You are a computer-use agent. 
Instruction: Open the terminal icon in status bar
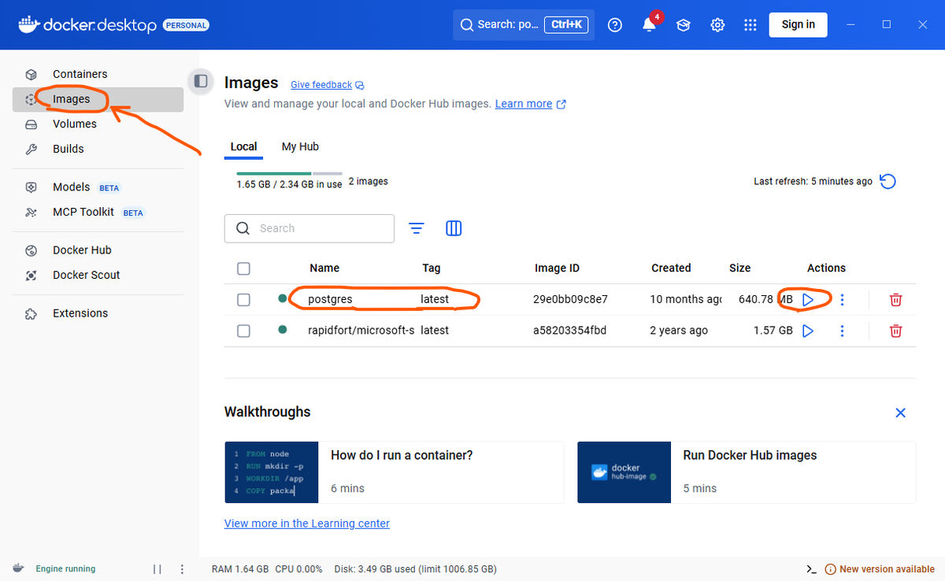pyautogui.click(x=811, y=569)
